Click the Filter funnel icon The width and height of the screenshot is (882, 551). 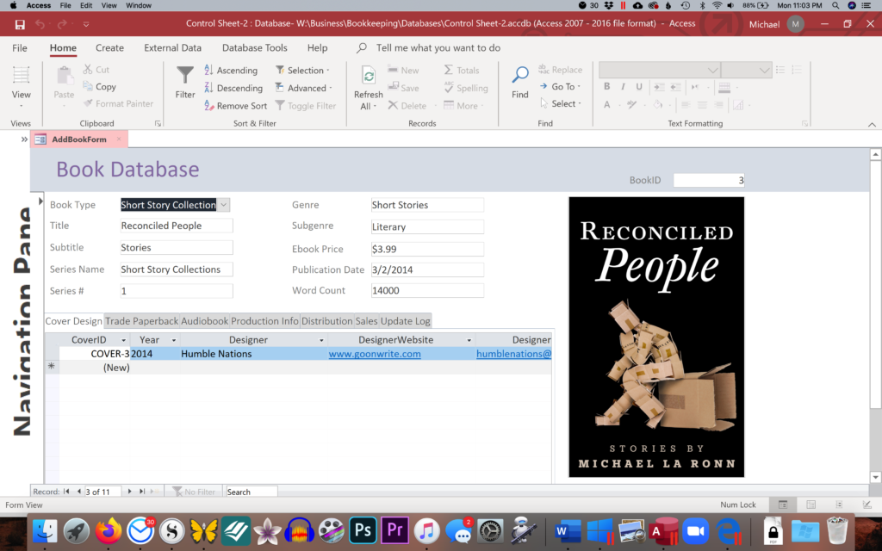[184, 76]
